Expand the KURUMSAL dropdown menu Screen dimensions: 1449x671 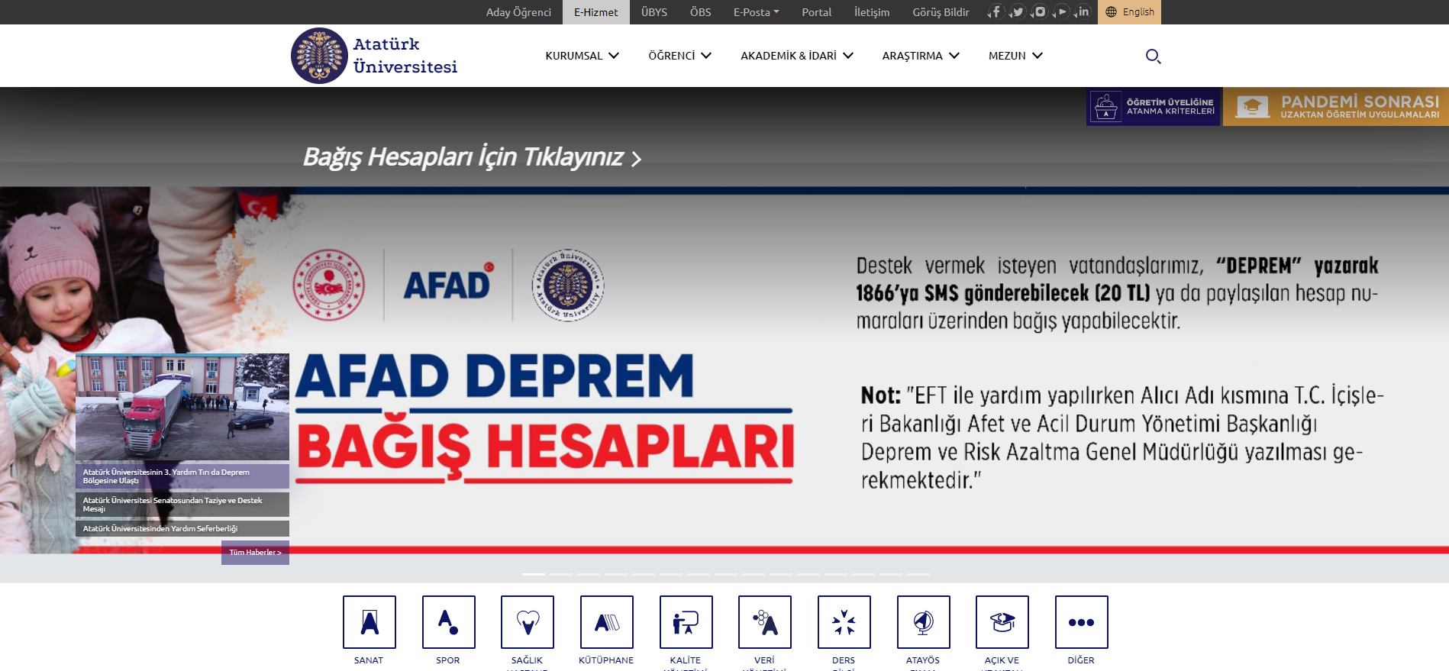(x=582, y=56)
